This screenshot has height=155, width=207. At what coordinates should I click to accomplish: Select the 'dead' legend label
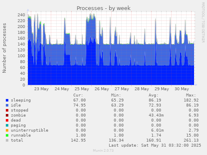pos(16,120)
